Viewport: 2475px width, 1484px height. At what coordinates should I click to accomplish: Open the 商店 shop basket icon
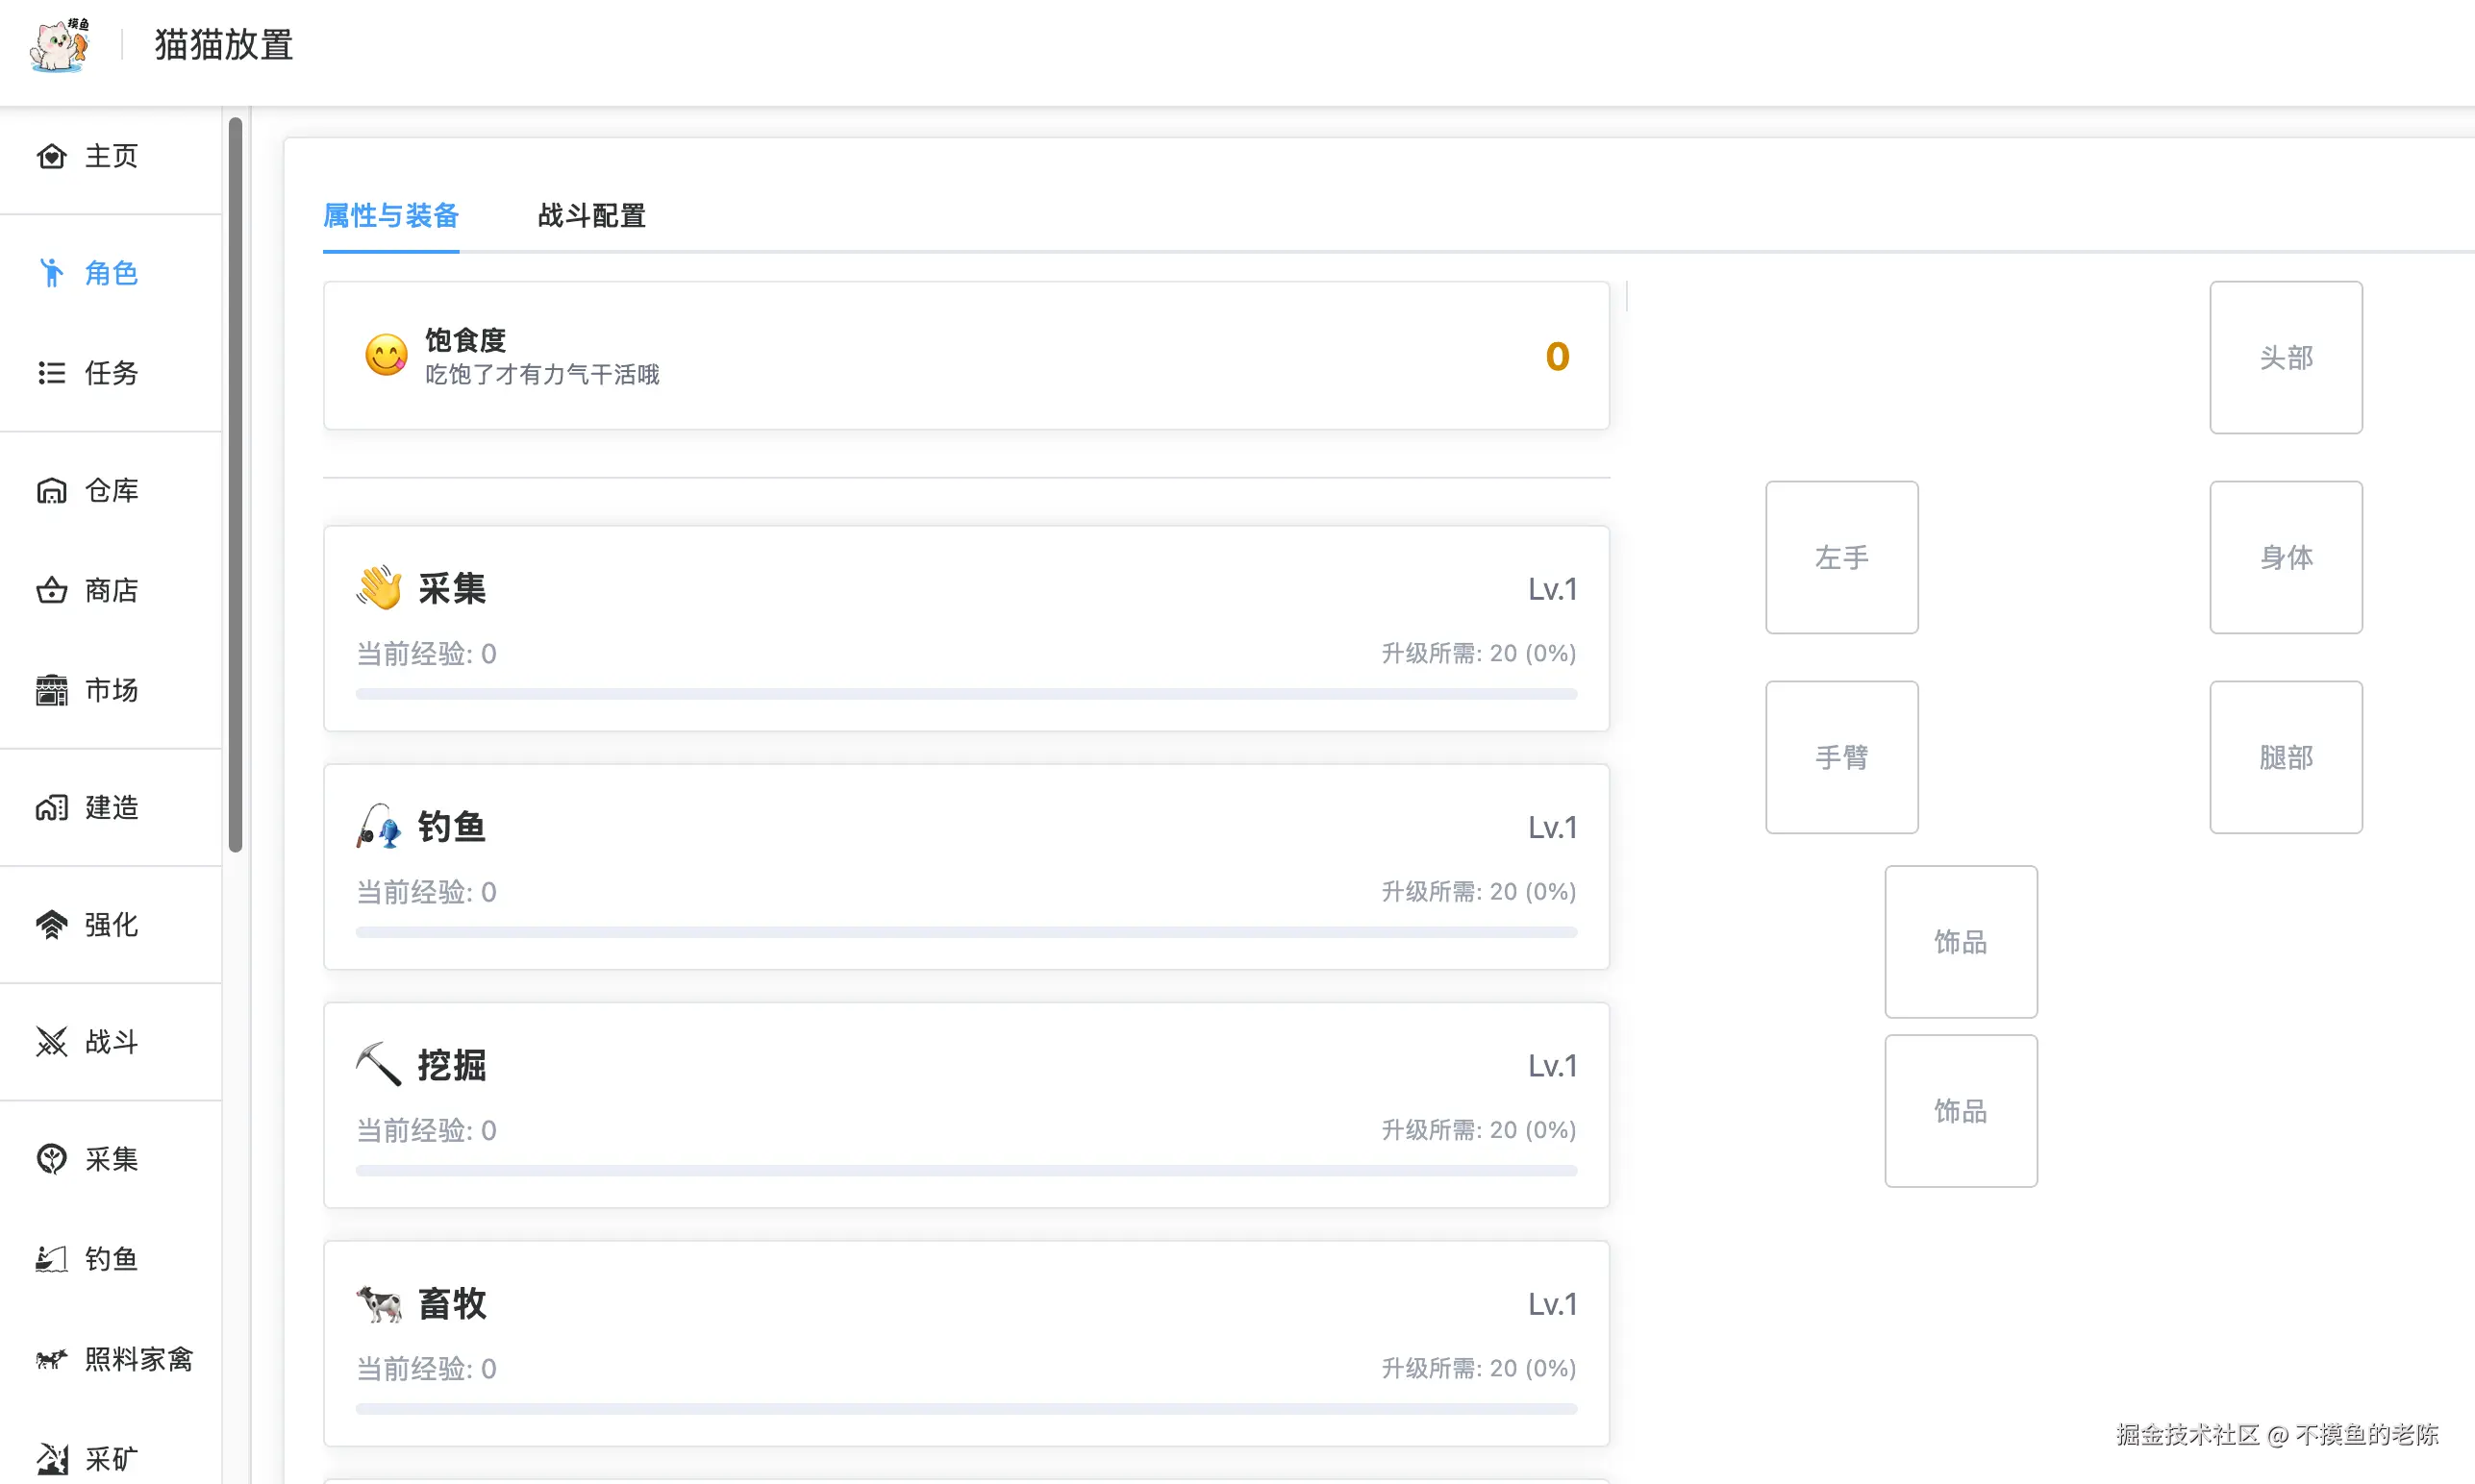point(51,591)
